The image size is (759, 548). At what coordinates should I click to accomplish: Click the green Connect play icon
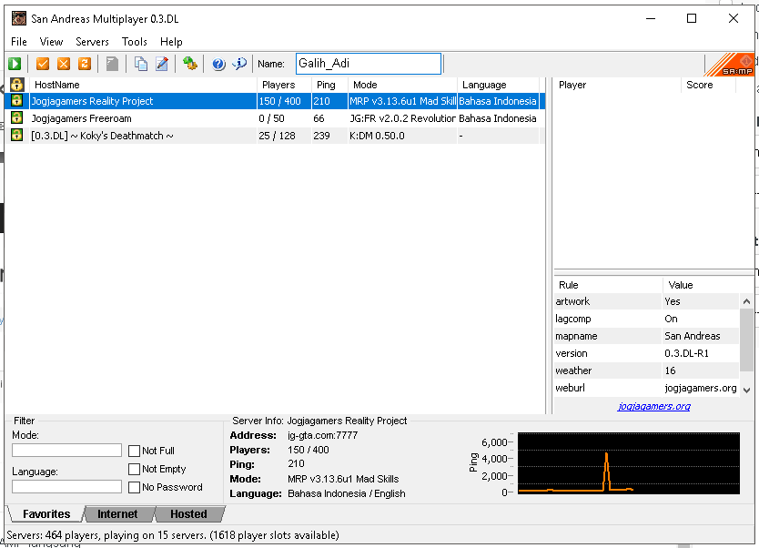(x=15, y=64)
